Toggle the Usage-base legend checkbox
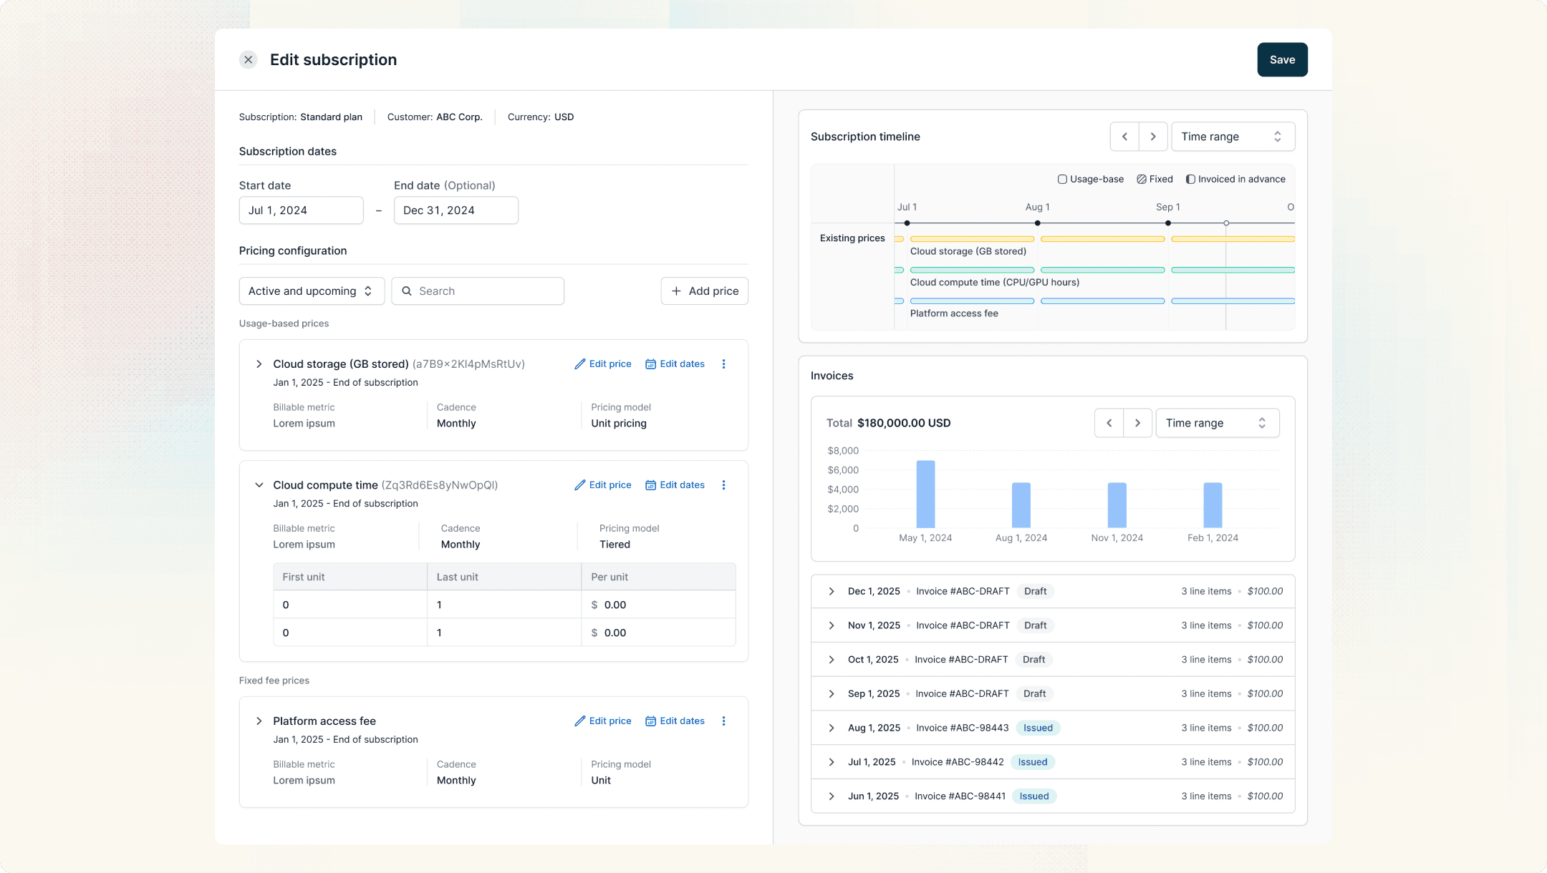This screenshot has width=1547, height=873. click(x=1062, y=180)
